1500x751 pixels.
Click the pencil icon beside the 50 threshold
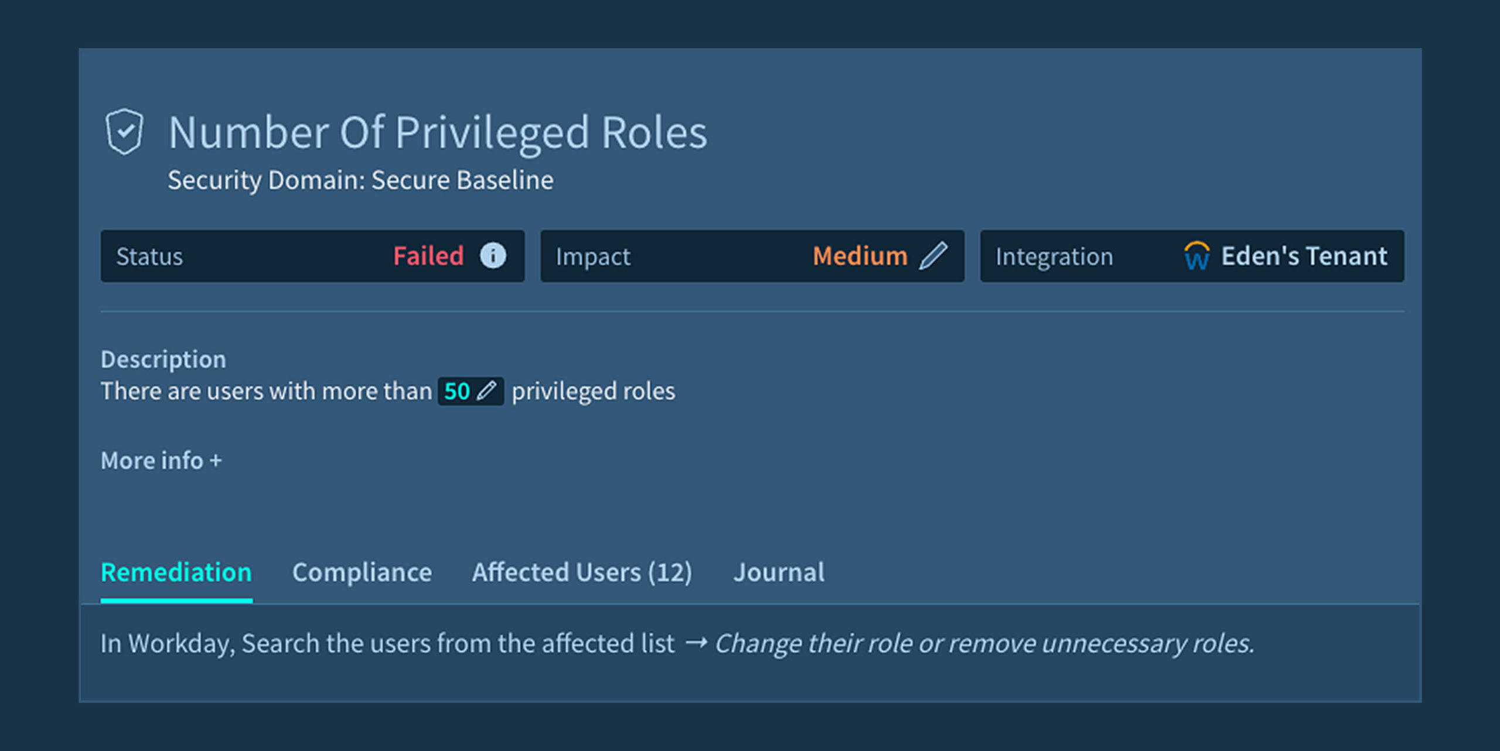486,391
